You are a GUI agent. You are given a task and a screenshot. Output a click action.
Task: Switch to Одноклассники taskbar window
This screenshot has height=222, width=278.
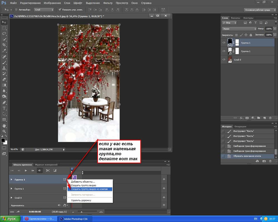click(40, 219)
